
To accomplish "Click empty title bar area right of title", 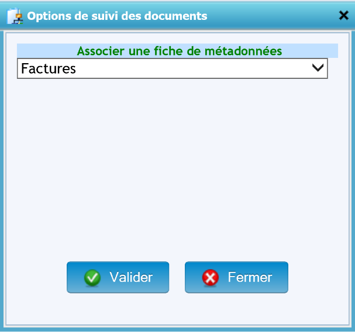I will (x=269, y=16).
